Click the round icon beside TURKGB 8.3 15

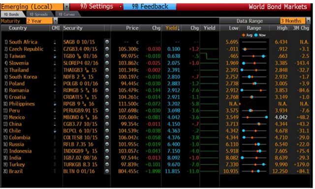tap(107, 164)
